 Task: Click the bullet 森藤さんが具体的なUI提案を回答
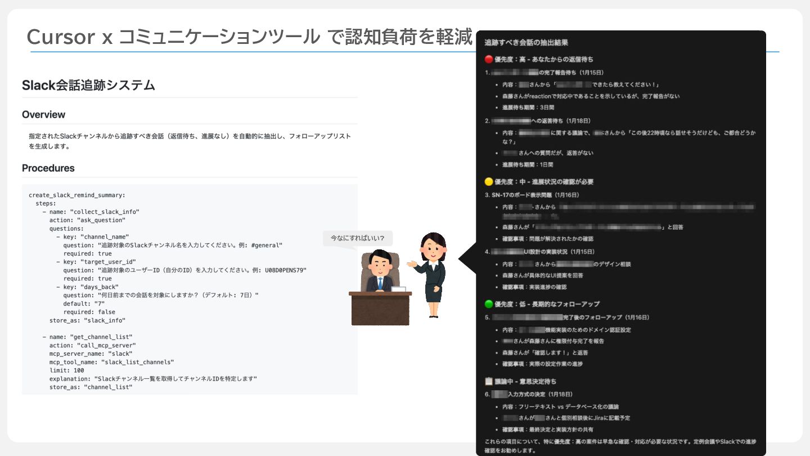[543, 275]
